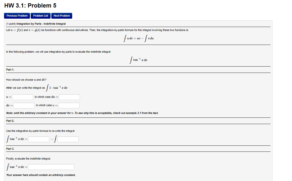Select the du = answer box
Viewport: 292px width, 181px height.
click(69, 97)
